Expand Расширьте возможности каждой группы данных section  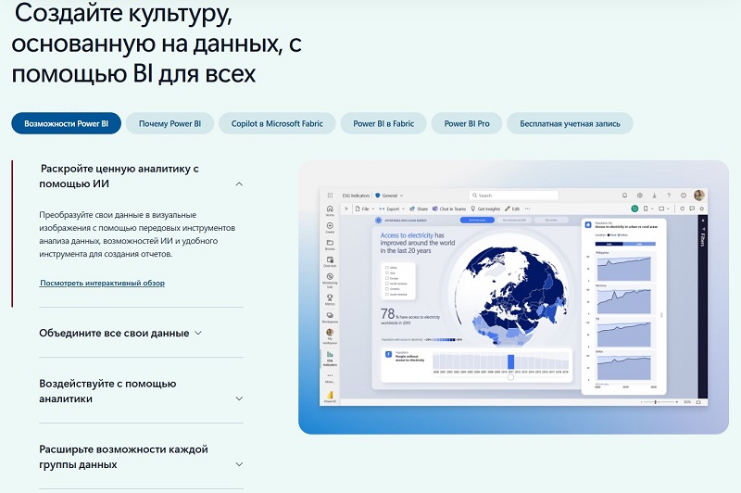click(142, 457)
